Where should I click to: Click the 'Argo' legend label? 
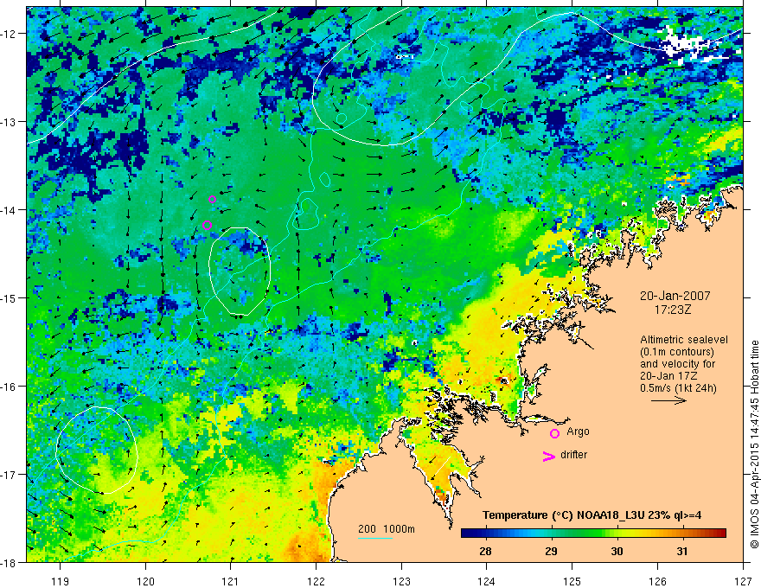tap(578, 431)
